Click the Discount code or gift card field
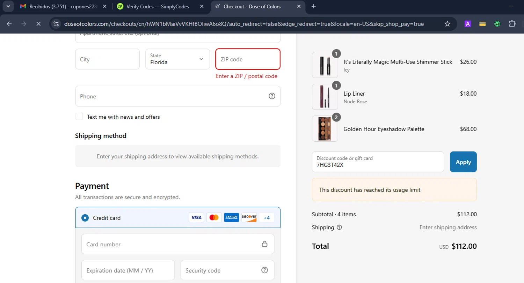 [x=378, y=162]
